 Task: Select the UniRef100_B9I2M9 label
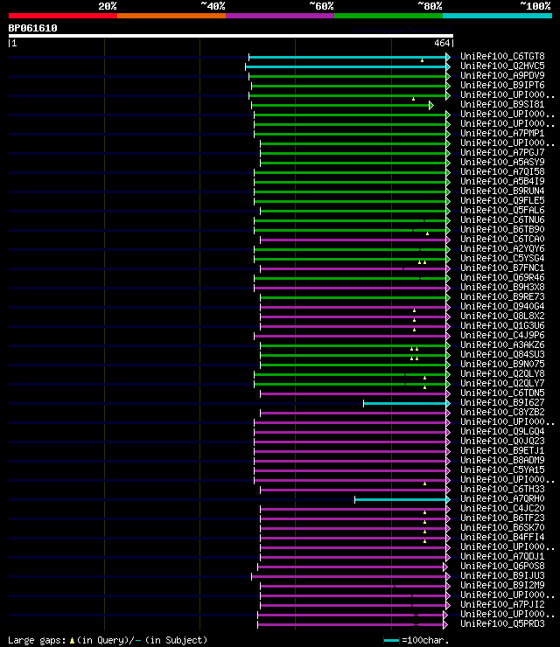click(x=502, y=586)
